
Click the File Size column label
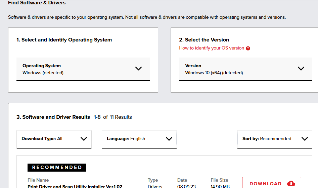coord(219,180)
